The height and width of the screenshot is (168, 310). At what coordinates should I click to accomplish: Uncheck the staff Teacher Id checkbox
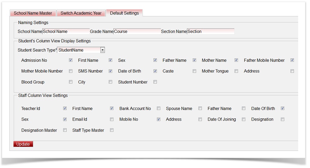click(65, 108)
